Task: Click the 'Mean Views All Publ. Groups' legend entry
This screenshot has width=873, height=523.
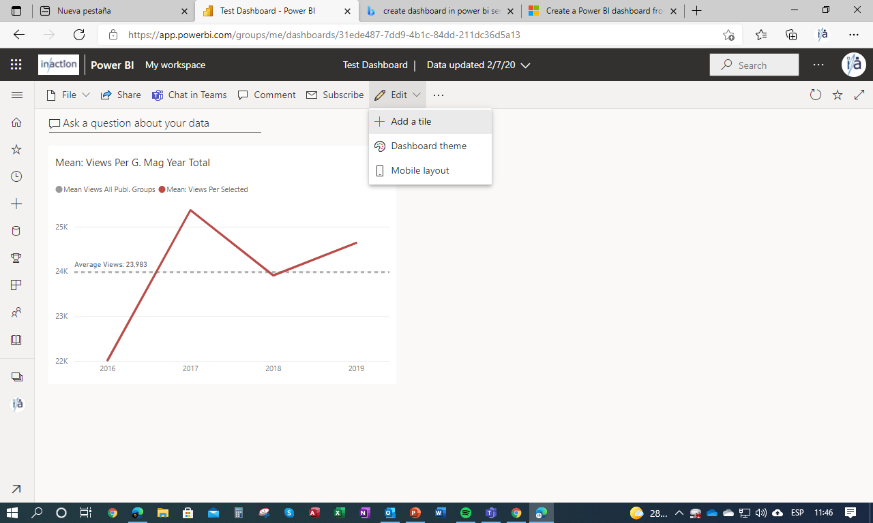Action: [x=106, y=189]
